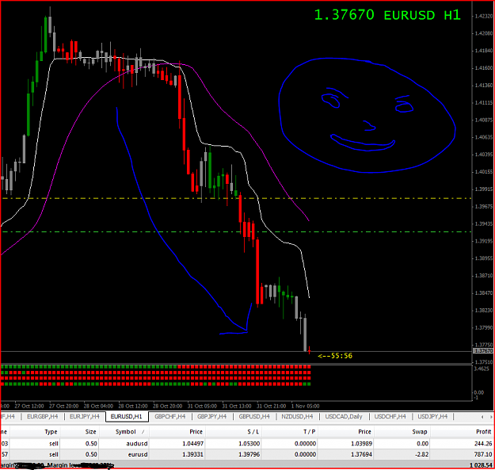Click the stop loss value 1.39796
495x470 pixels.
click(249, 454)
